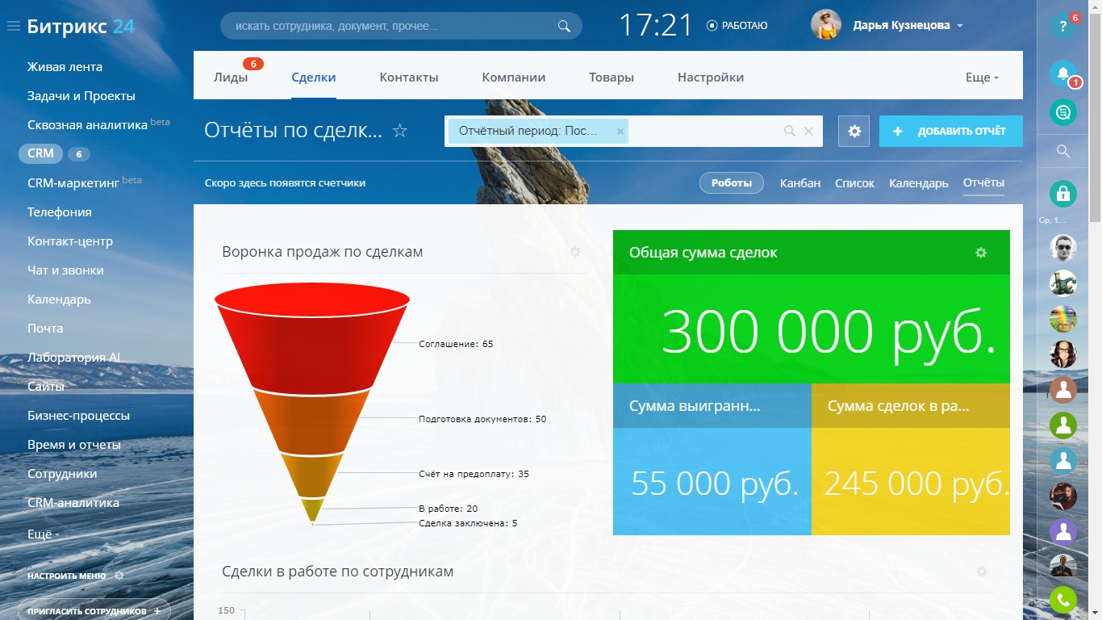Click the gear icon on Общая сумма сделок
The height and width of the screenshot is (620, 1102).
pos(980,253)
